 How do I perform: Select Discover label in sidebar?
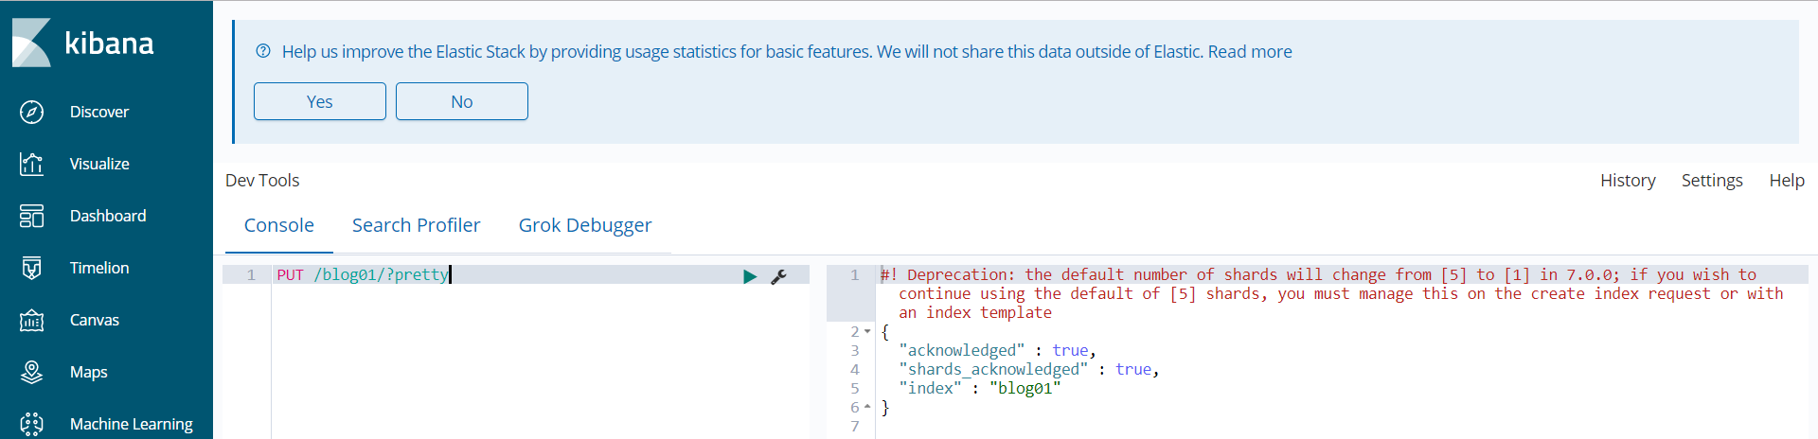tap(99, 112)
